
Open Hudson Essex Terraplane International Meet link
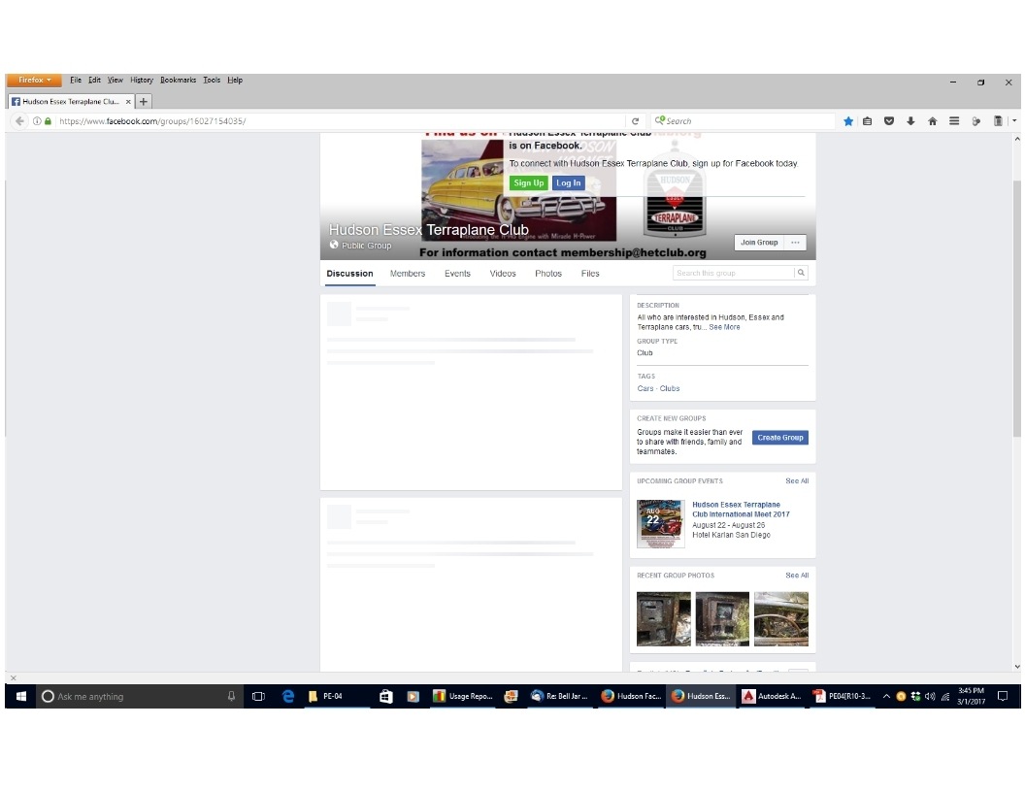click(x=740, y=510)
